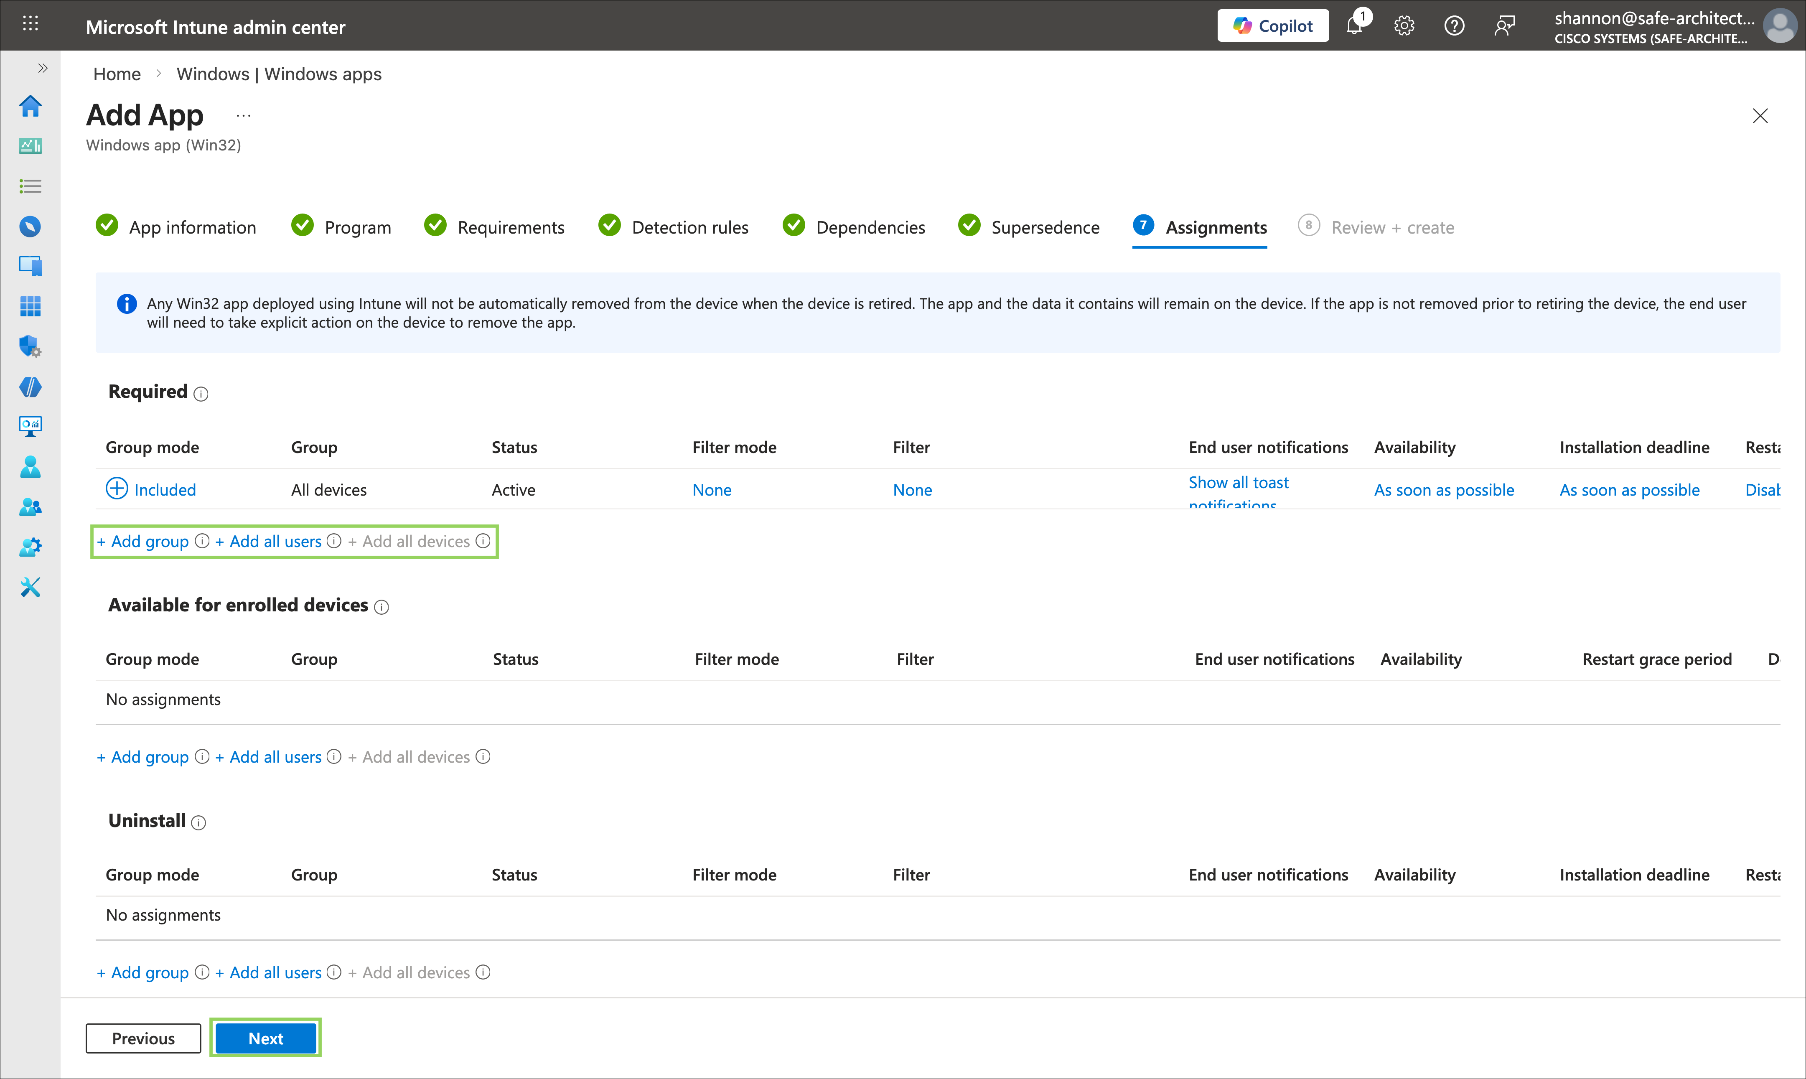
Task: Open the restart grace period Disabled value
Action: pos(1763,490)
